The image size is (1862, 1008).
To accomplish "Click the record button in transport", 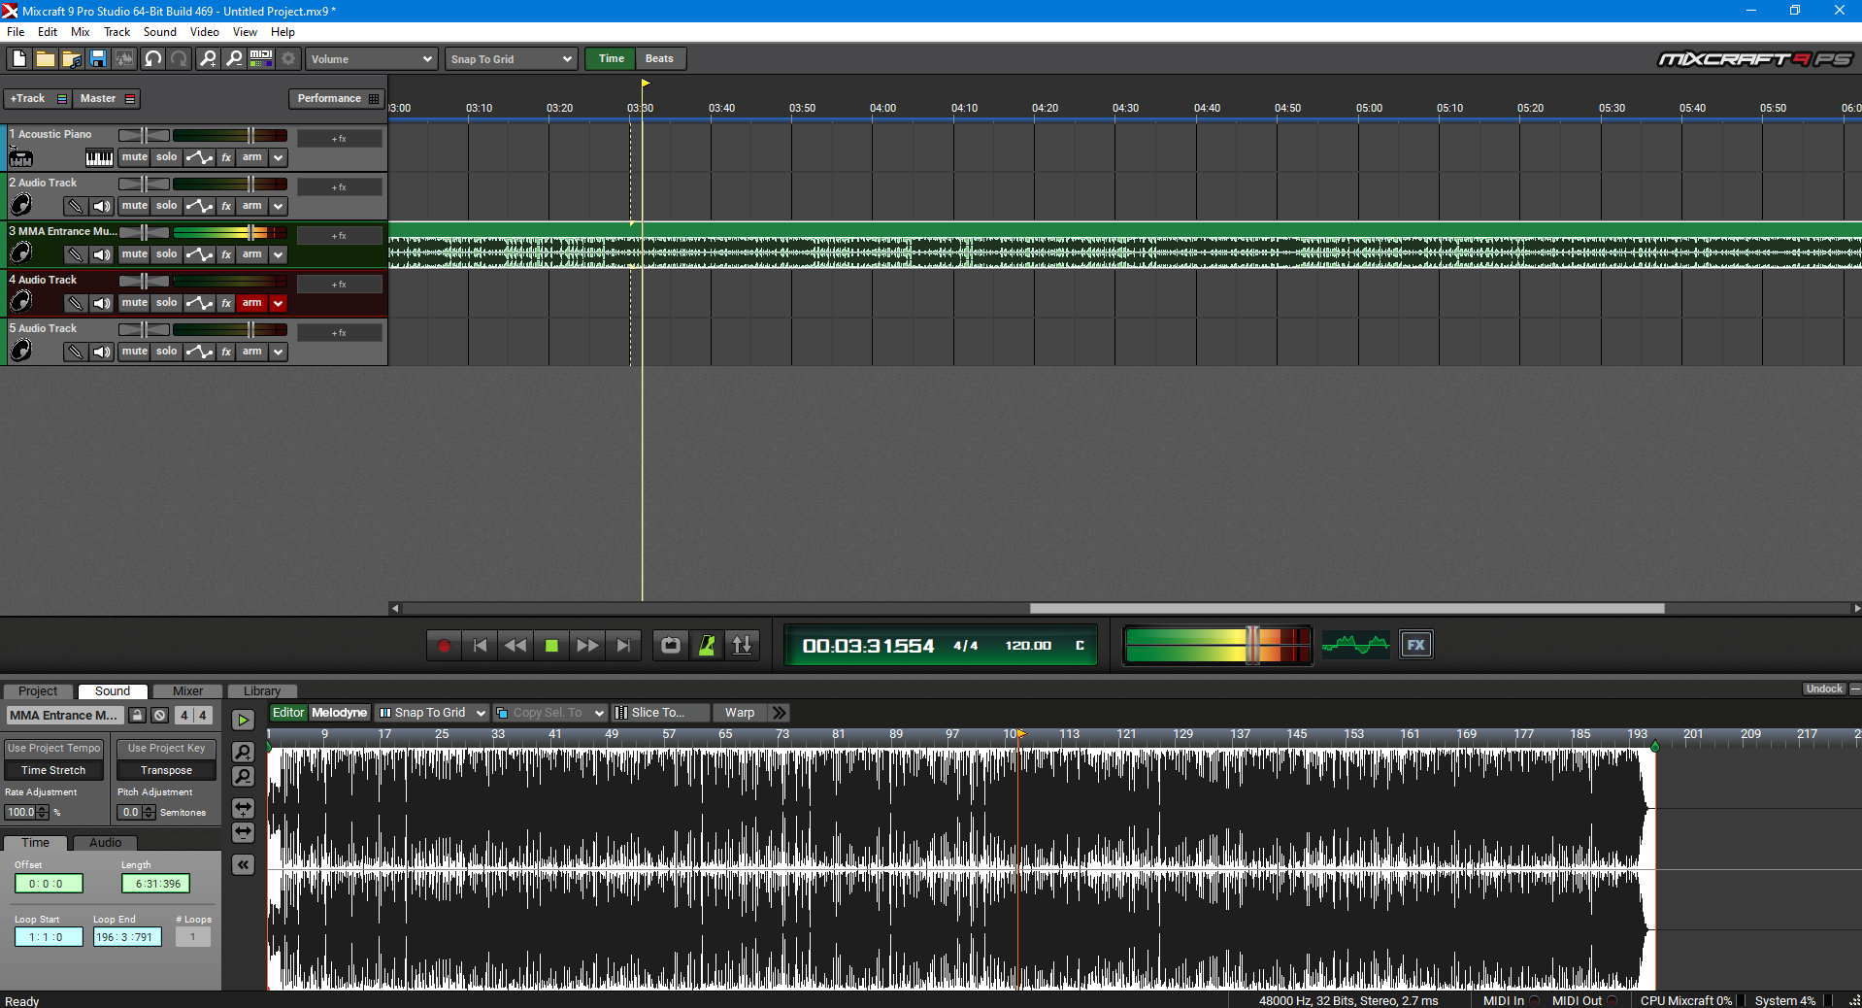I will pyautogui.click(x=444, y=645).
